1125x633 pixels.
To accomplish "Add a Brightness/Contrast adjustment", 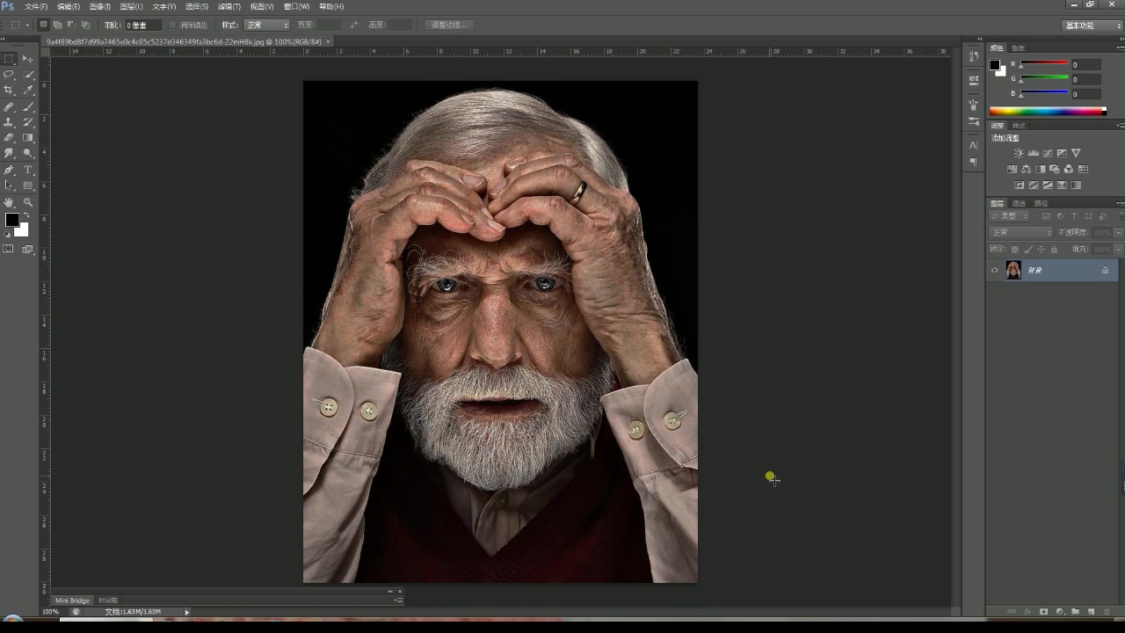I will 1019,154.
